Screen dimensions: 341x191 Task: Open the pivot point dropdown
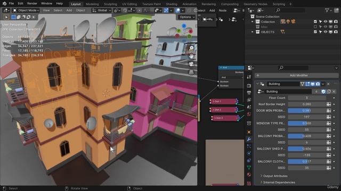(x=117, y=10)
